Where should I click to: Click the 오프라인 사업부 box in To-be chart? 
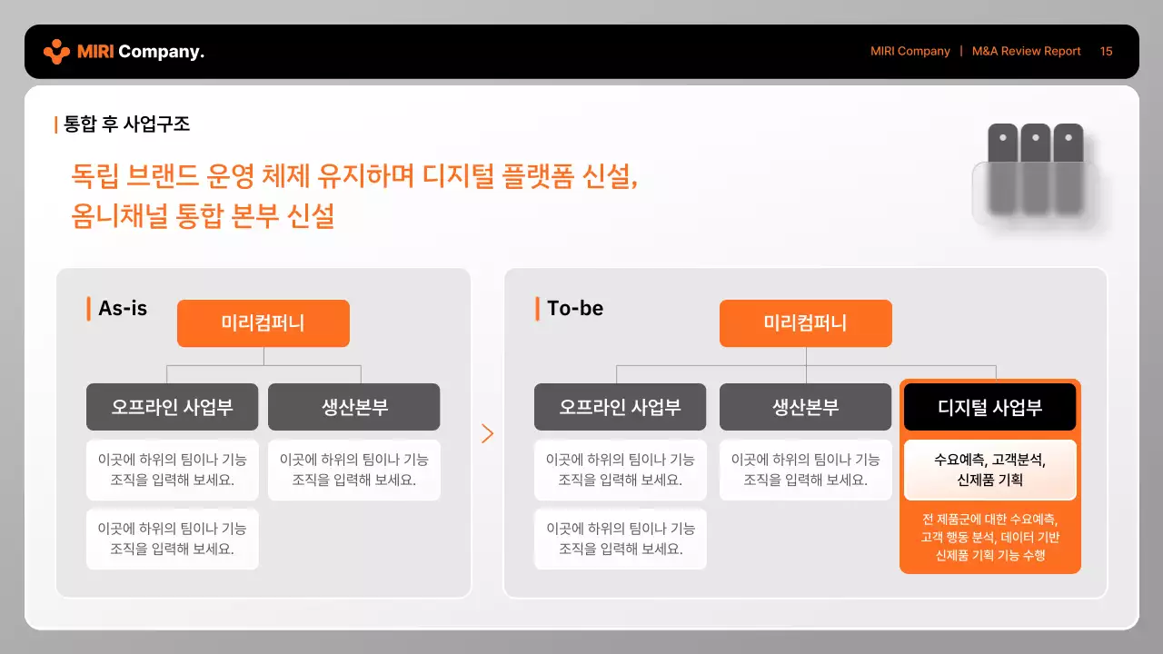(620, 407)
